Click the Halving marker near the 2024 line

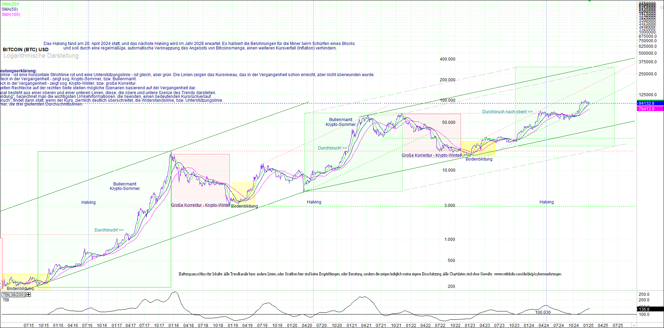point(546,202)
